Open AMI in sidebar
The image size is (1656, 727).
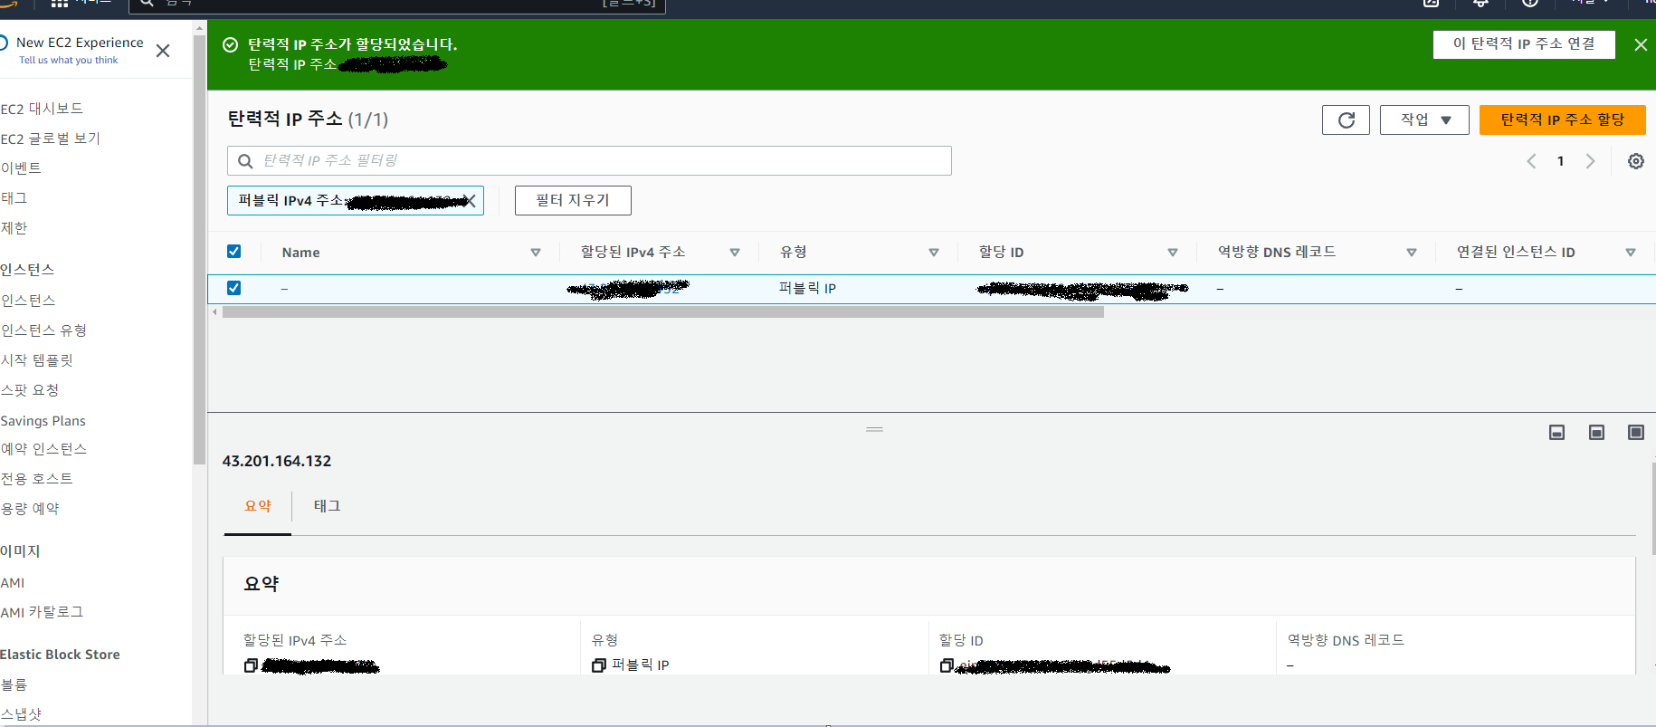point(13,583)
